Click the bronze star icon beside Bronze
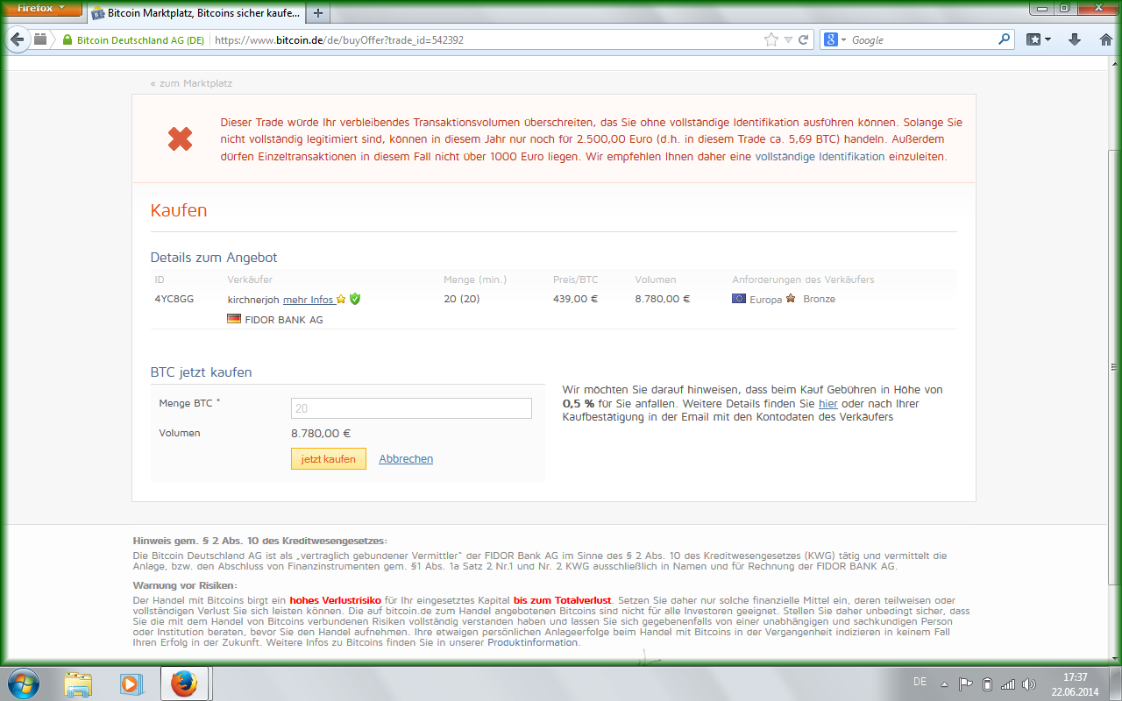The width and height of the screenshot is (1122, 701). coord(791,299)
